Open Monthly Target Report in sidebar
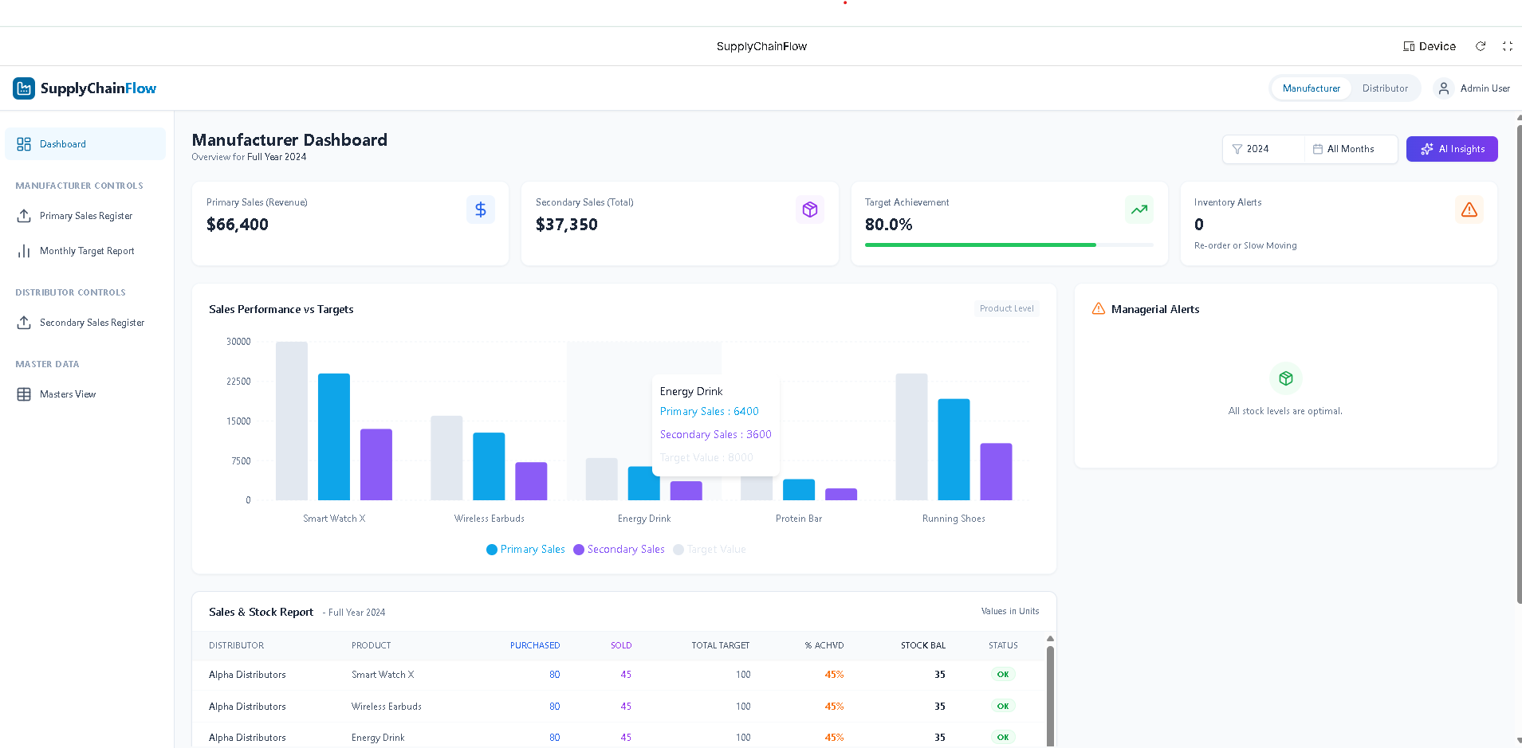The image size is (1522, 748). [x=87, y=251]
